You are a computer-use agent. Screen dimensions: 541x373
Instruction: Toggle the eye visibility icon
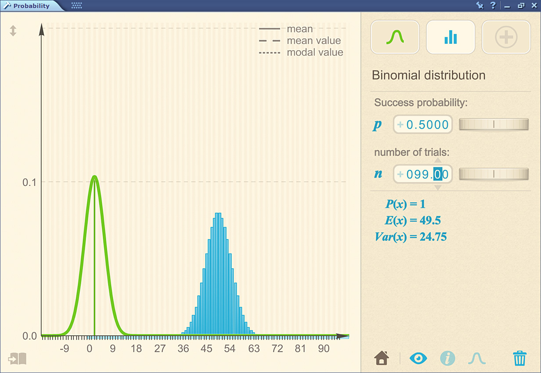(418, 358)
